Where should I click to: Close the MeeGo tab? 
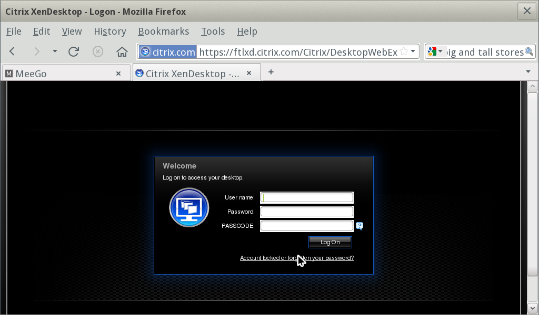coord(118,73)
